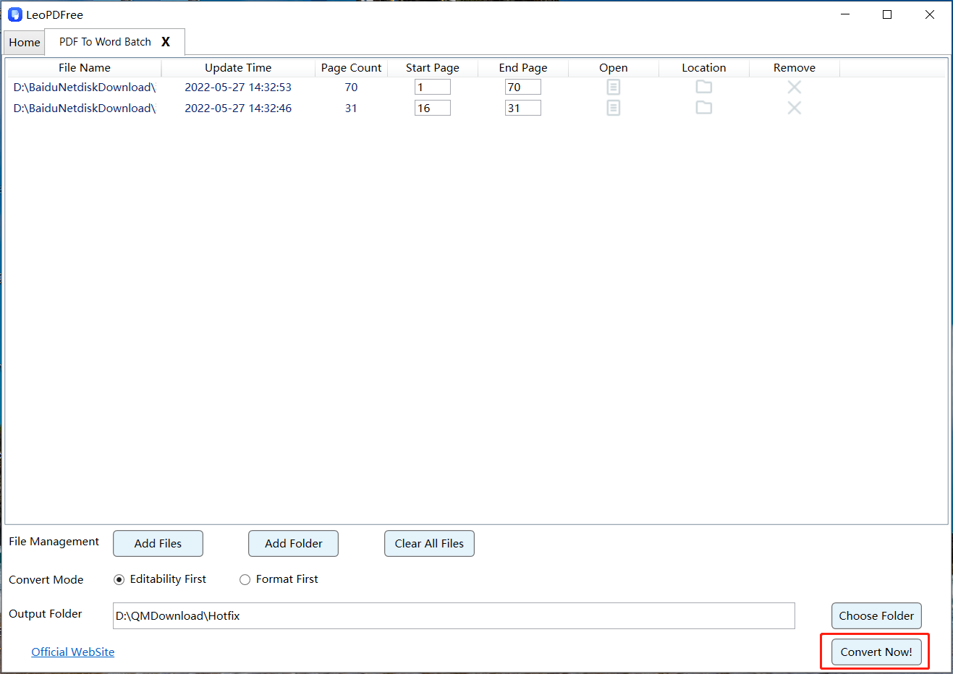953x674 pixels.
Task: Click the LeoPDFree app logo icon
Action: click(15, 14)
